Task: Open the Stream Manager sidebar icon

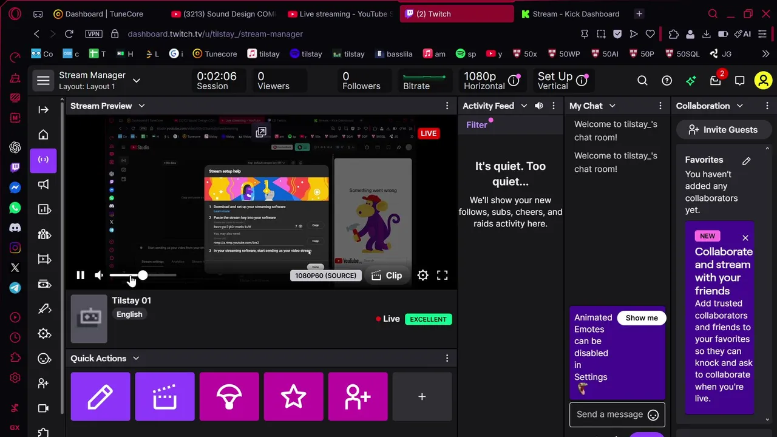Action: click(x=43, y=160)
